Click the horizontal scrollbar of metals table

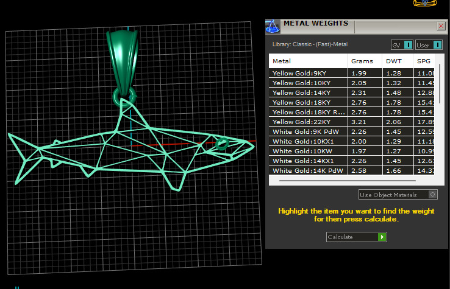348,181
